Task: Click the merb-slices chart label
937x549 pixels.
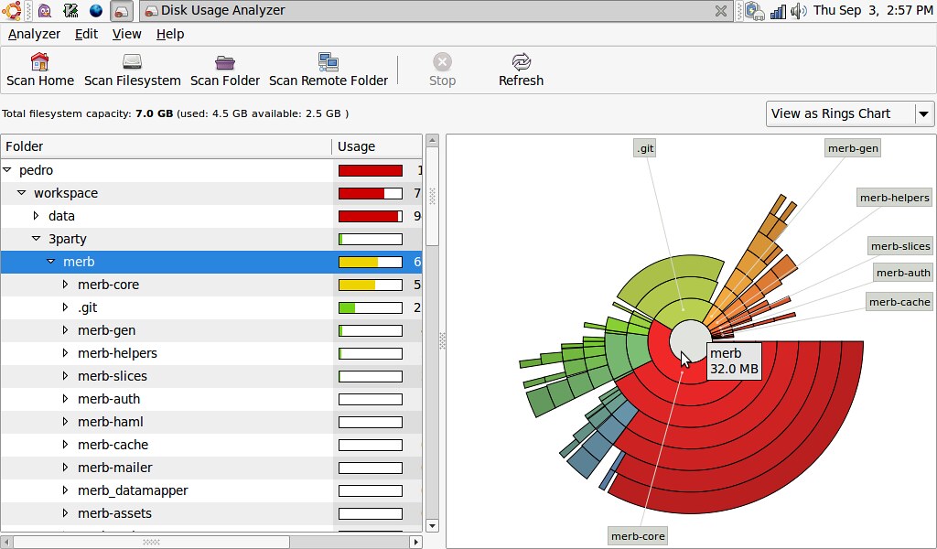Action: [900, 246]
